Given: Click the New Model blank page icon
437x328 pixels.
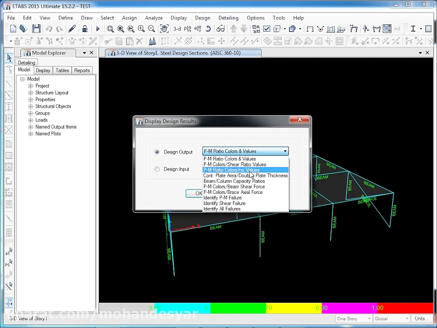Looking at the screenshot, I should click(13, 29).
